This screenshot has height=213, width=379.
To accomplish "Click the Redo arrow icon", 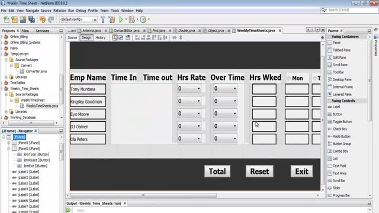I will (x=51, y=20).
